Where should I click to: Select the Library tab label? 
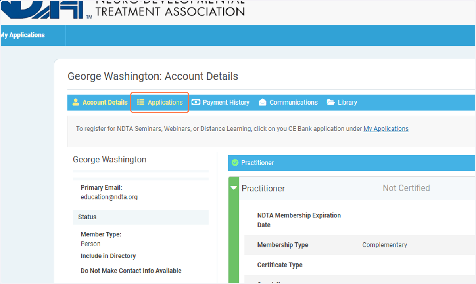point(347,102)
